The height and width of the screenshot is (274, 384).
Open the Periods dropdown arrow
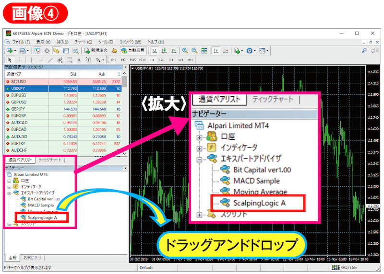point(255,51)
